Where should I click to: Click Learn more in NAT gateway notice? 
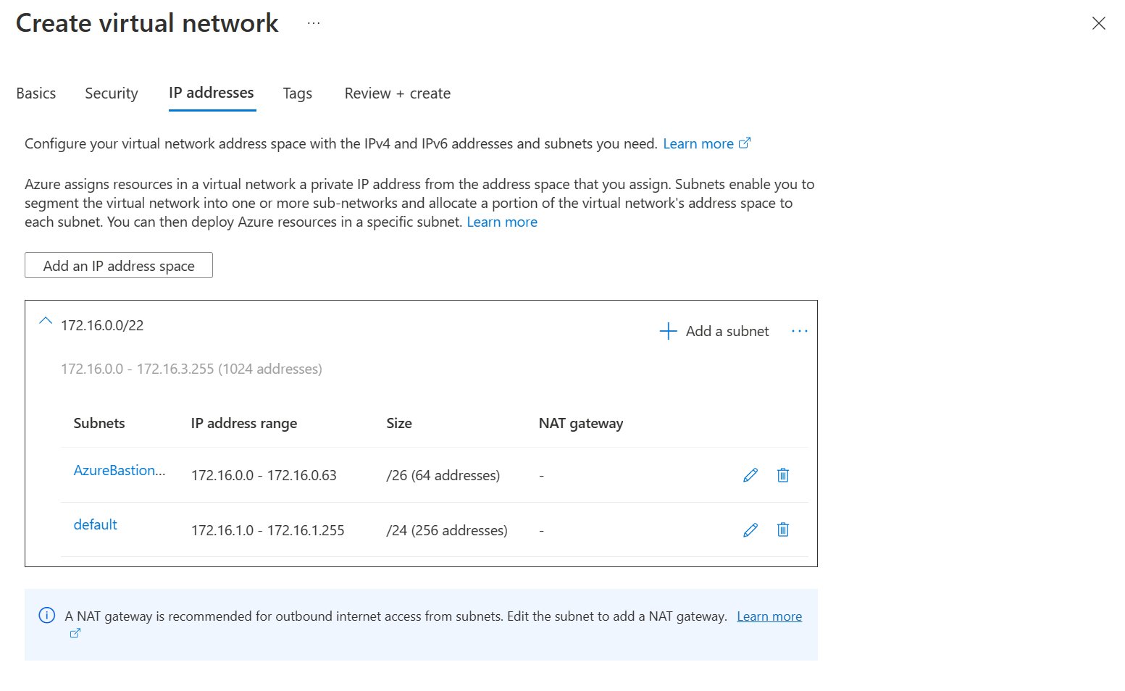click(769, 616)
